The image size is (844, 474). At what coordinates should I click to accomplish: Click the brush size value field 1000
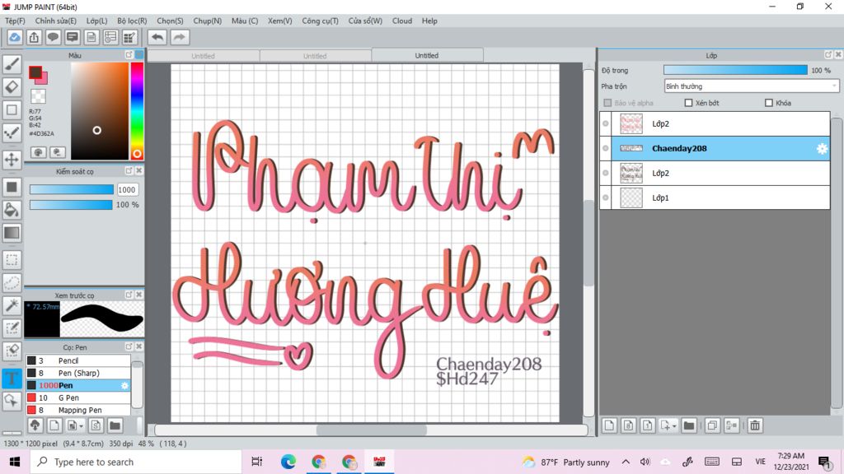[126, 190]
